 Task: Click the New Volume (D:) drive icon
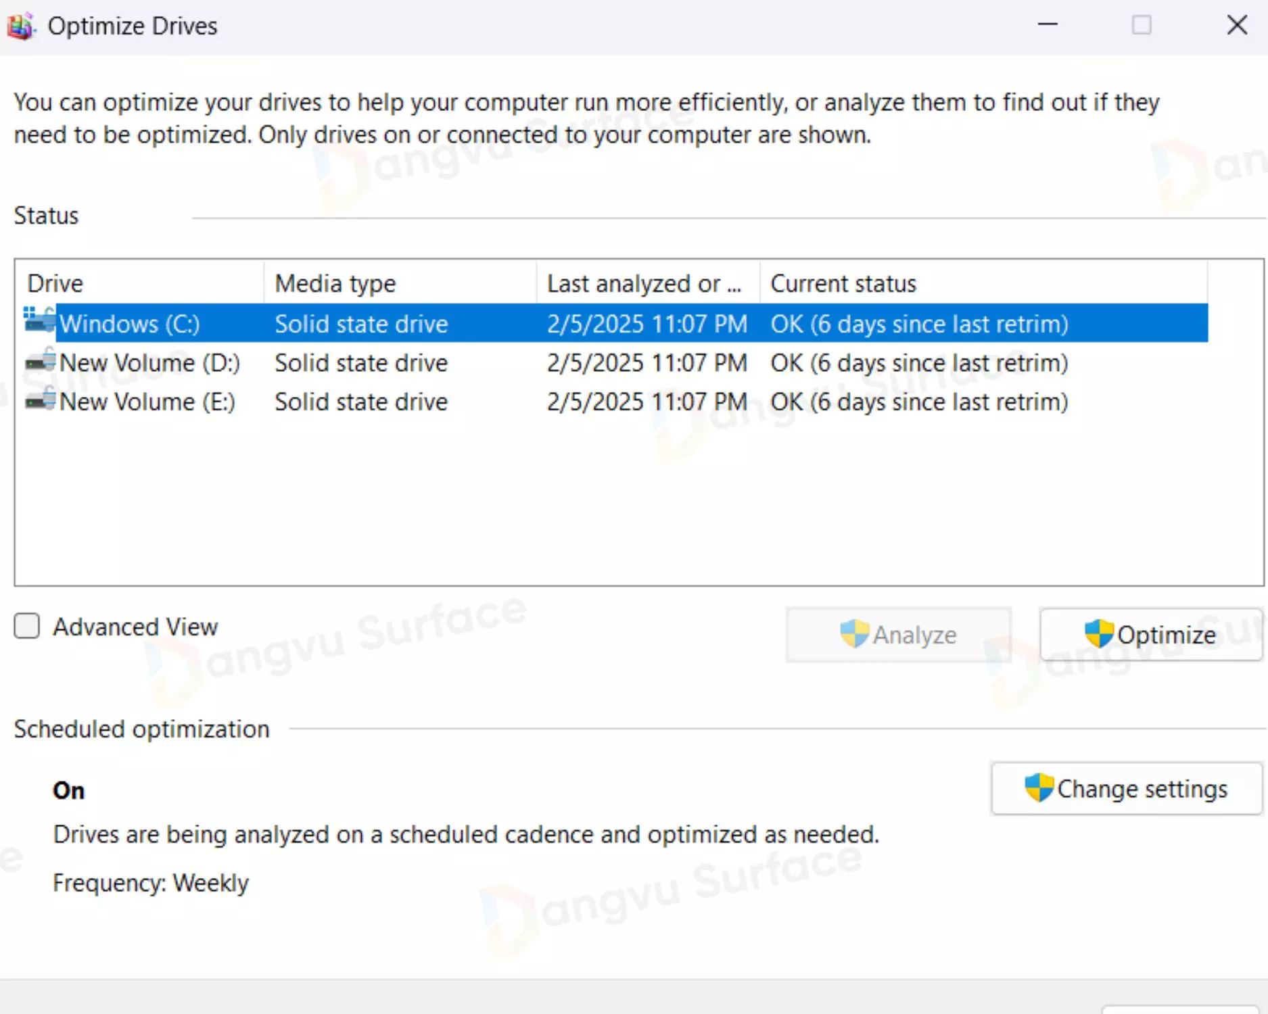click(x=41, y=360)
